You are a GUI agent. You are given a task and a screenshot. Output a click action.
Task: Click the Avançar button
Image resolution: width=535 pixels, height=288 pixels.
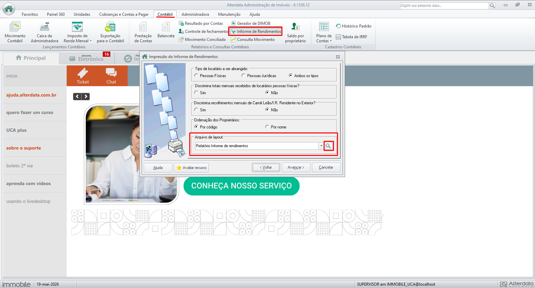[296, 167]
